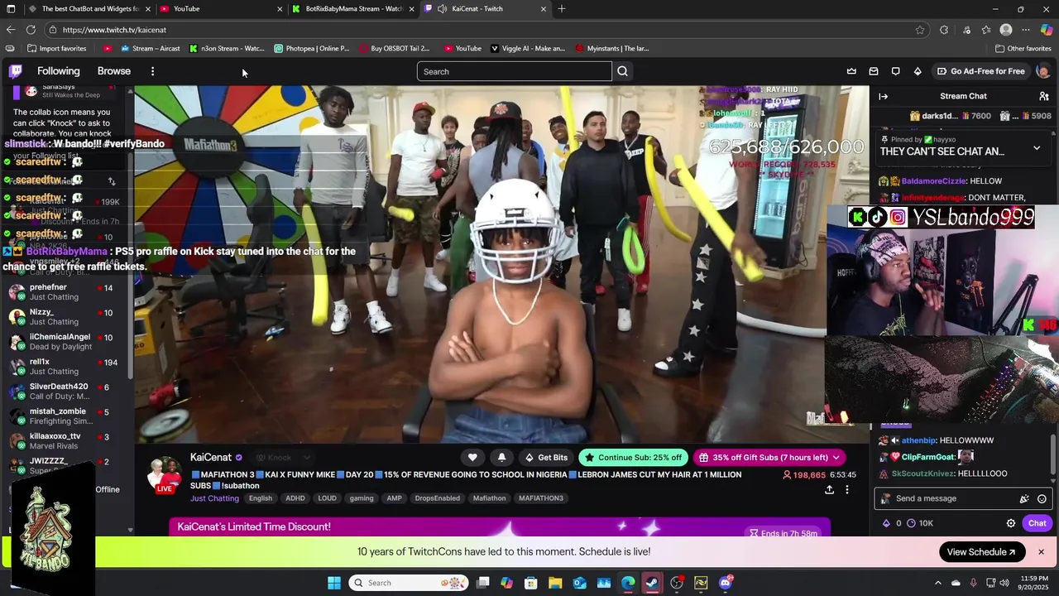Click the Get Bits diamond icon in top bar
Image resolution: width=1059 pixels, height=596 pixels.
(918, 71)
